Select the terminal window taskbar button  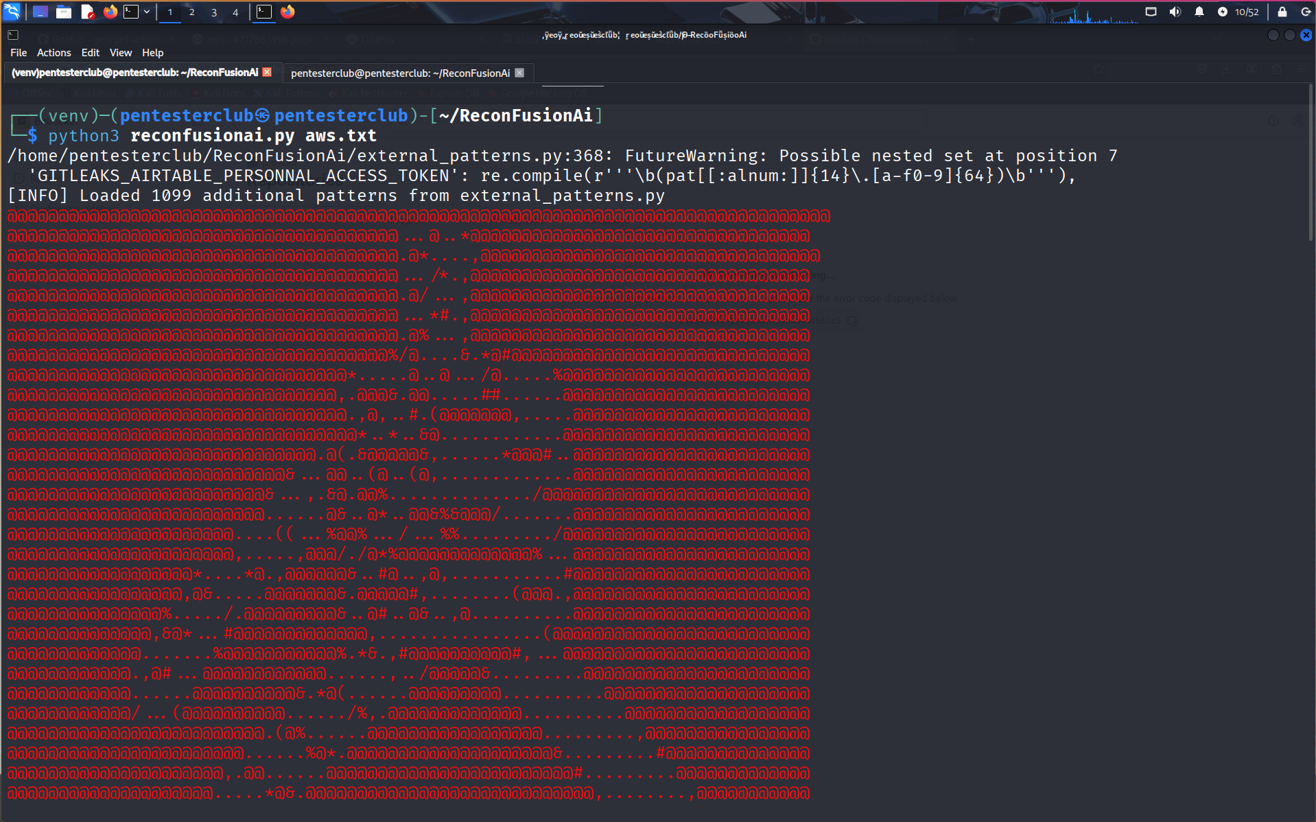264,12
